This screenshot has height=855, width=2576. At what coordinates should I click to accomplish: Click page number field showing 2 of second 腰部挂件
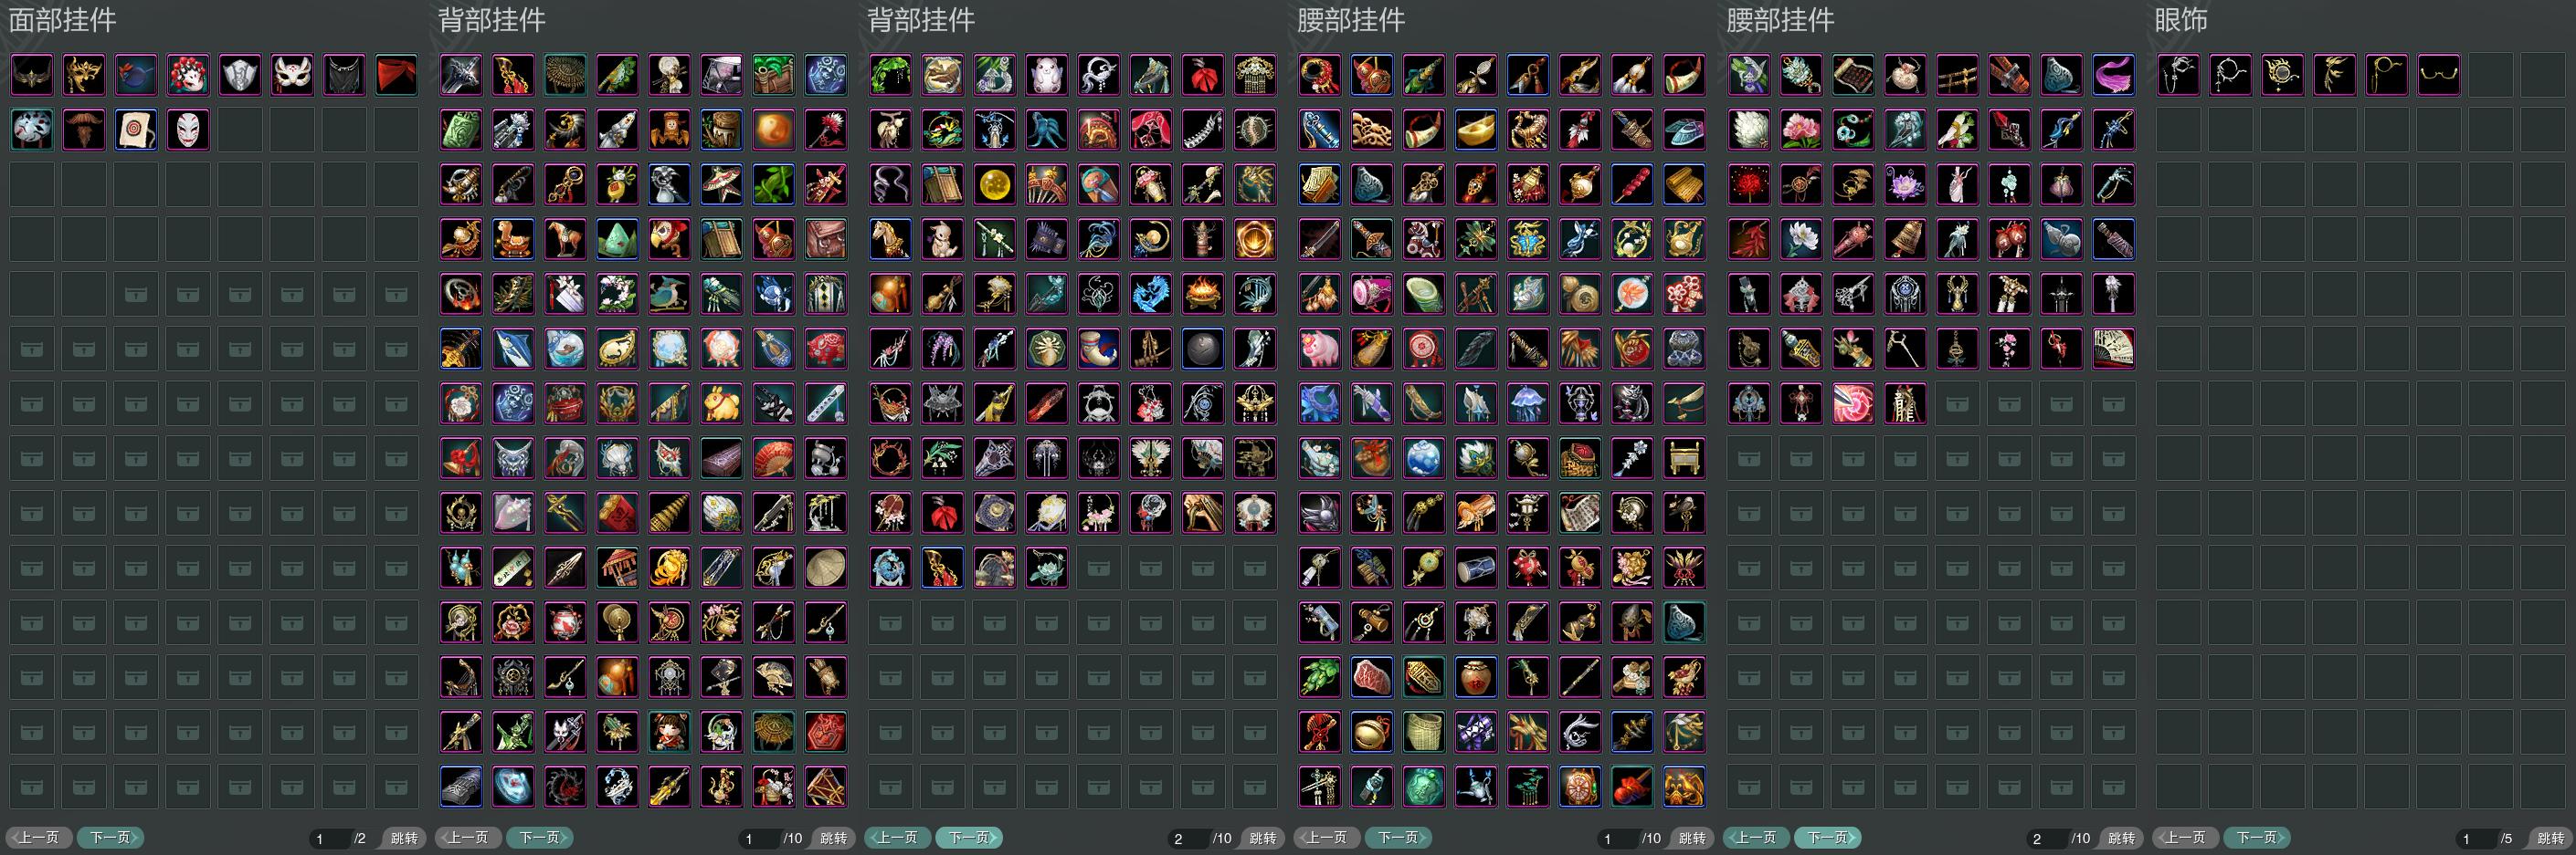coord(2047,839)
